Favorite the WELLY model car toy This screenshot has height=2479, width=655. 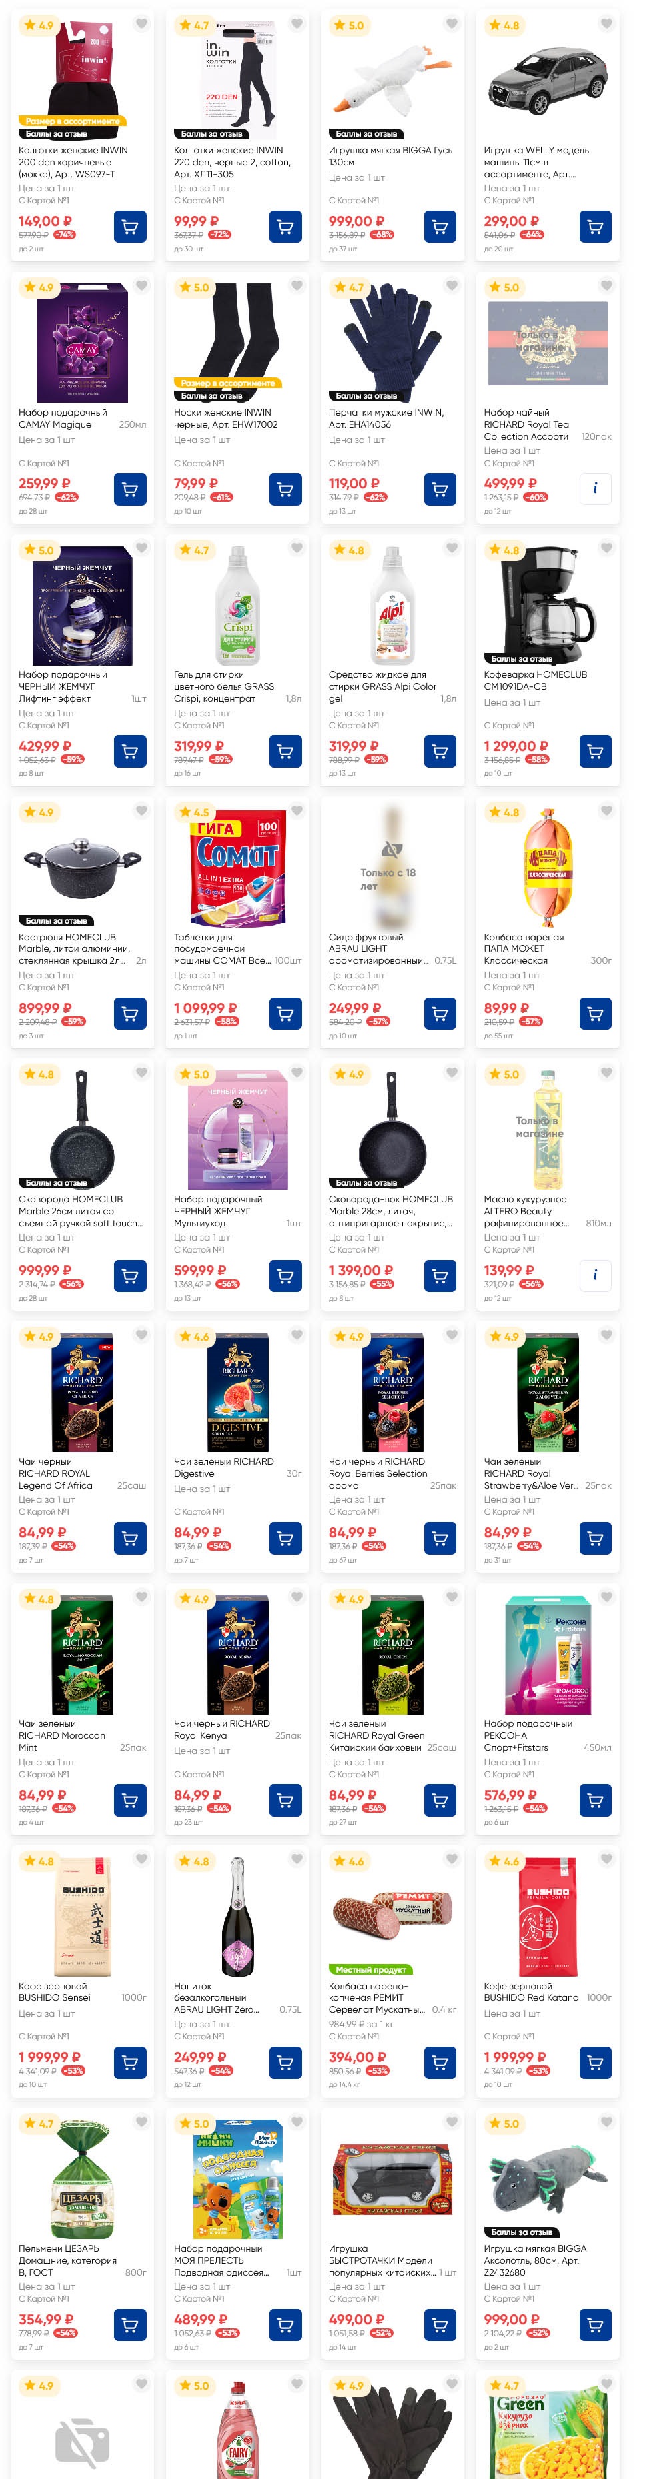pos(606,23)
